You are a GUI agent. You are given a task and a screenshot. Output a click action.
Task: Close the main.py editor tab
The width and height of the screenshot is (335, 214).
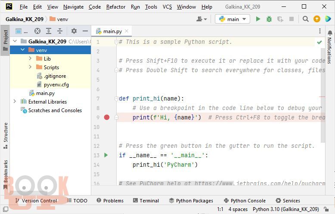[x=127, y=31]
